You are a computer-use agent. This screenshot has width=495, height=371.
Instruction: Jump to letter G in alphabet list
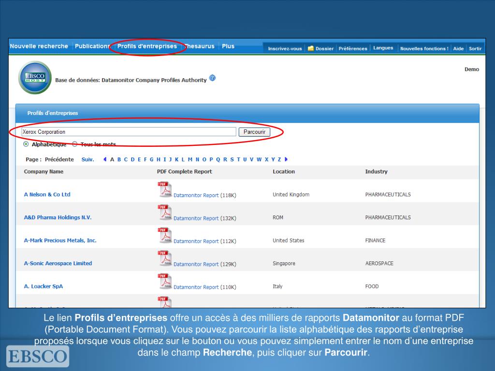coord(151,159)
